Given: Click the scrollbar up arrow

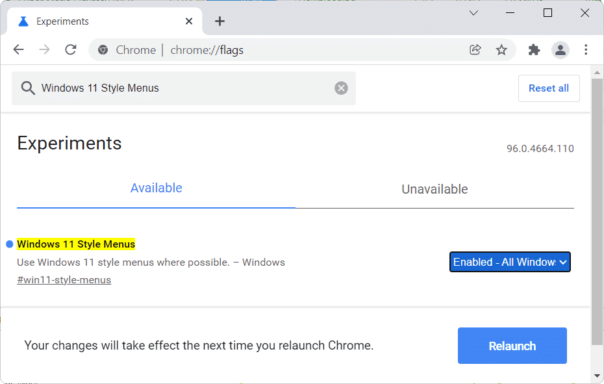Looking at the screenshot, I should pos(597,73).
